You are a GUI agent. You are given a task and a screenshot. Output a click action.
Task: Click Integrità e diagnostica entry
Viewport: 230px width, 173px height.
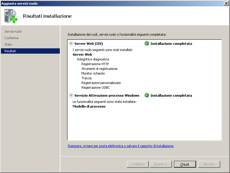tap(93, 59)
